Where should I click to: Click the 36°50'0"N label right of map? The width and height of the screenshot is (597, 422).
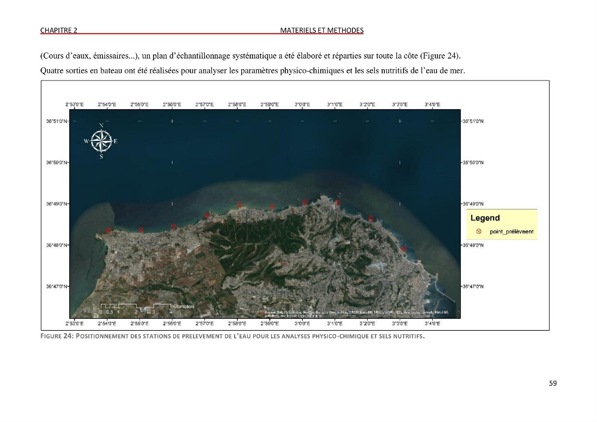point(473,162)
